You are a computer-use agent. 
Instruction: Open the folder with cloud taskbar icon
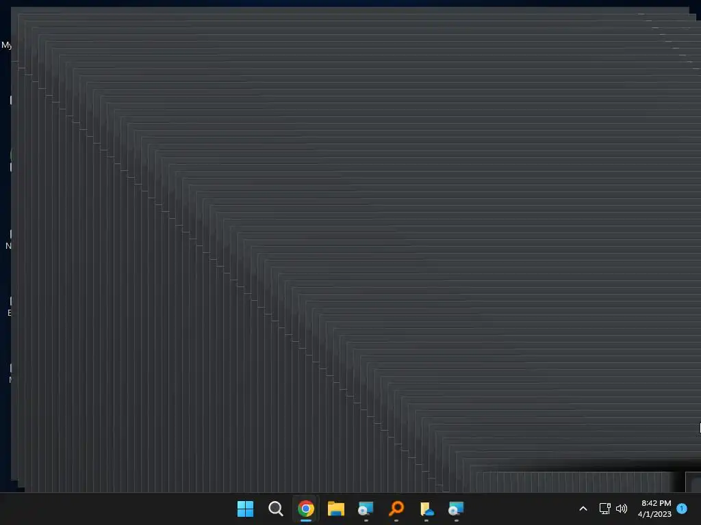click(x=426, y=509)
